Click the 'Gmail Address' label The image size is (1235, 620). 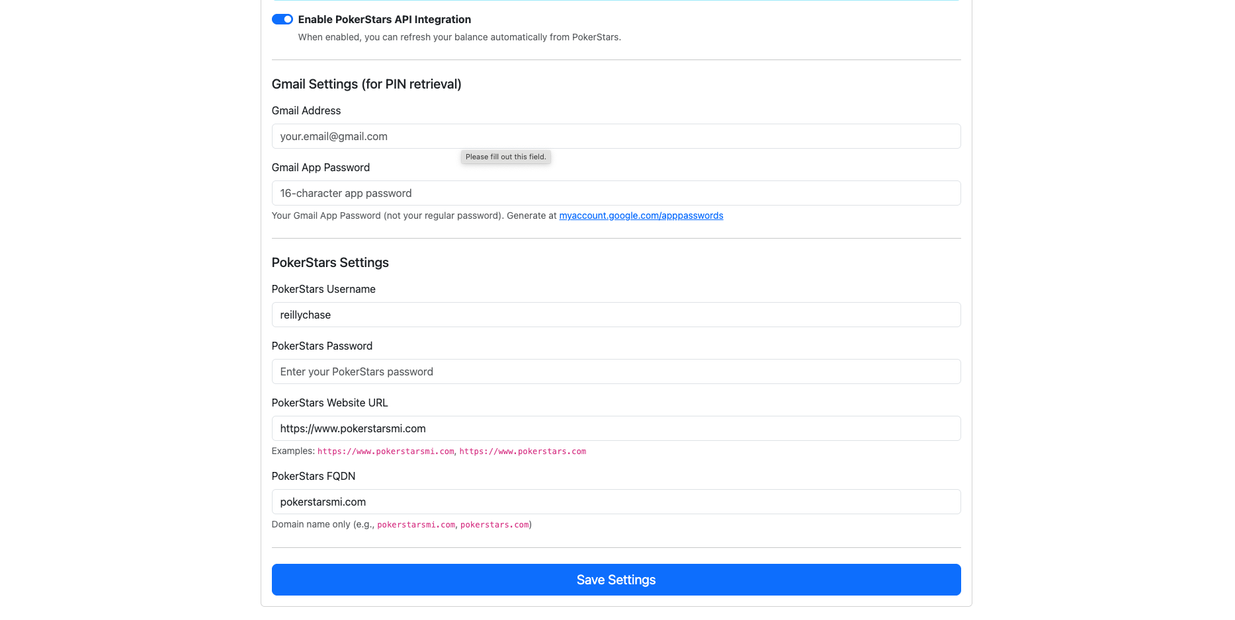coord(306,110)
